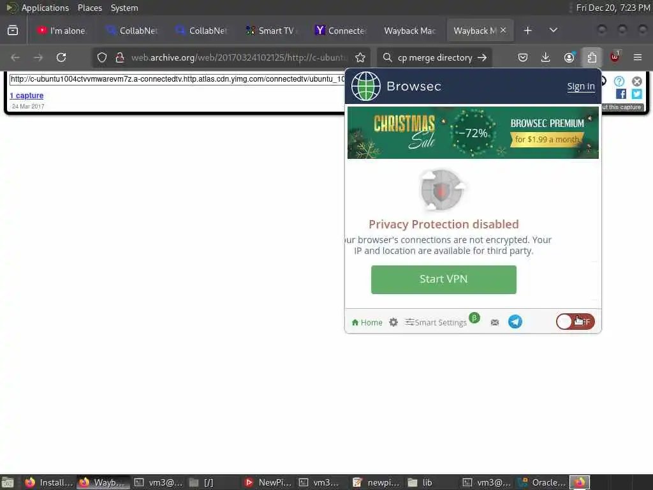Switch to the Wayb... Firefox taskbar window

point(103,482)
